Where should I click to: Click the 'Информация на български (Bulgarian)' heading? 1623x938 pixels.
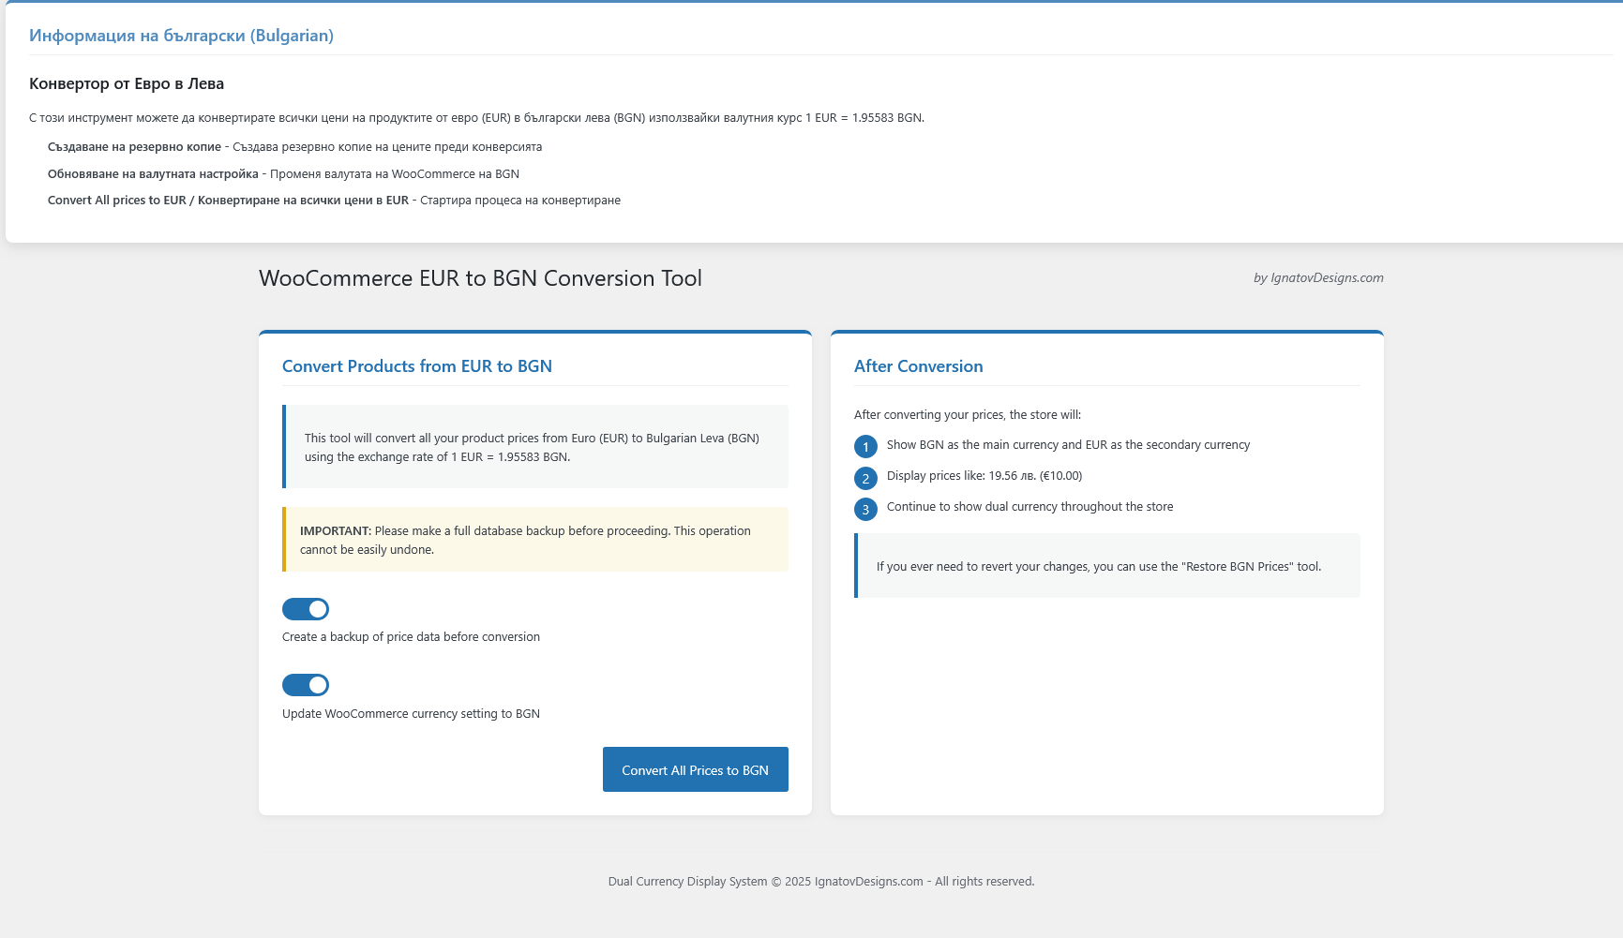click(181, 36)
